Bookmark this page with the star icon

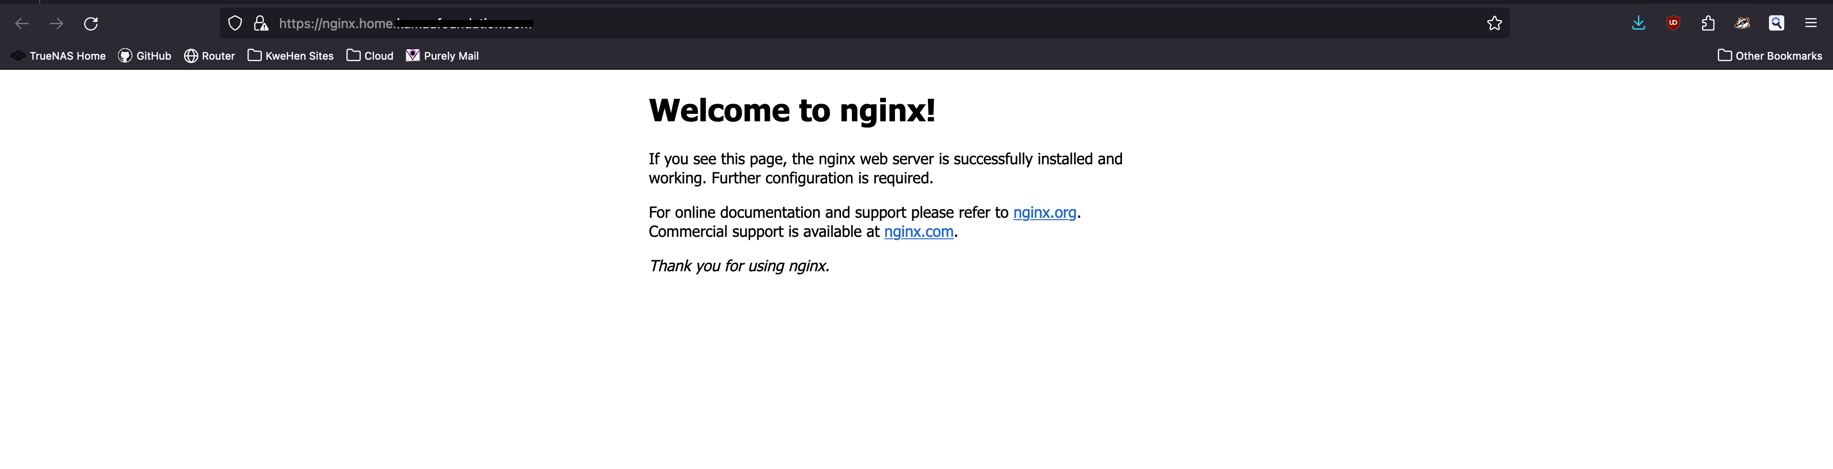(1494, 23)
